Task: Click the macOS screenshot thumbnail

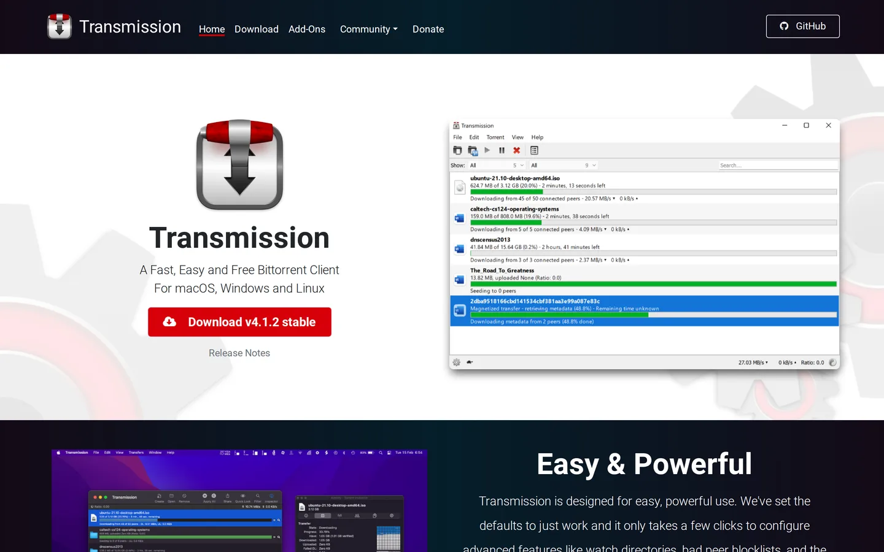Action: (x=239, y=500)
